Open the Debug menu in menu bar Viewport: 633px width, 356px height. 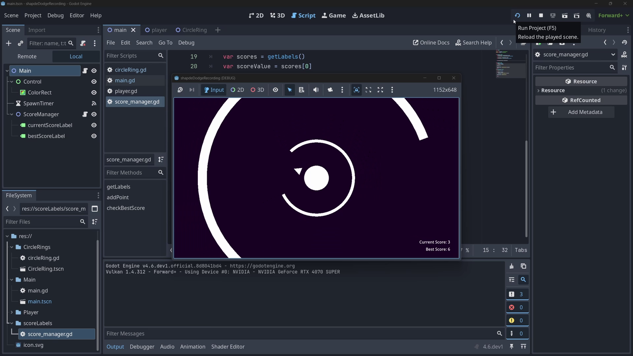(55, 15)
